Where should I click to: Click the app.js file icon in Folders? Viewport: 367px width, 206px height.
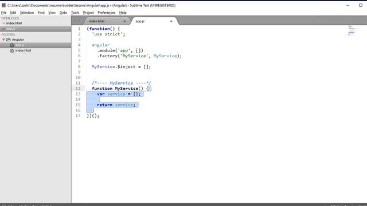tap(12, 45)
